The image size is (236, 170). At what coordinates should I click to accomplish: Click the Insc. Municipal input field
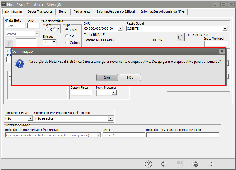tap(216, 44)
